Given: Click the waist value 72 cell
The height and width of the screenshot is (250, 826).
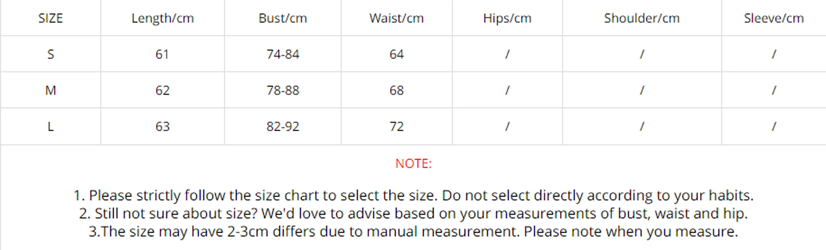Looking at the screenshot, I should click(396, 126).
